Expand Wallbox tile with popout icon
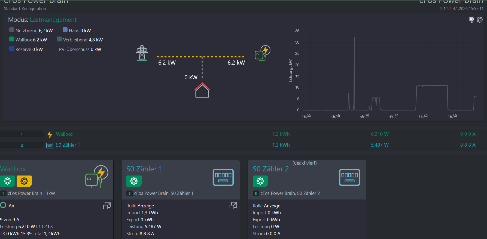This screenshot has width=487, height=239. click(x=107, y=206)
